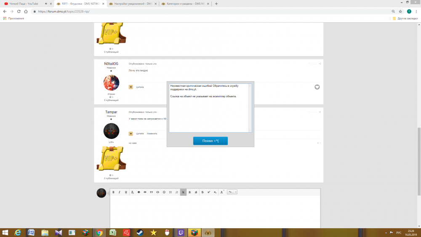Viewport: 421px width, 237px height.
Task: Apply strikethrough formatting in the editor
Action: click(x=203, y=192)
